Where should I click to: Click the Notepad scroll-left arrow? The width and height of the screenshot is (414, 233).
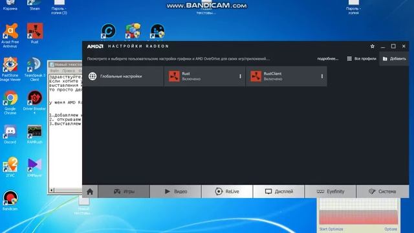[52, 190]
